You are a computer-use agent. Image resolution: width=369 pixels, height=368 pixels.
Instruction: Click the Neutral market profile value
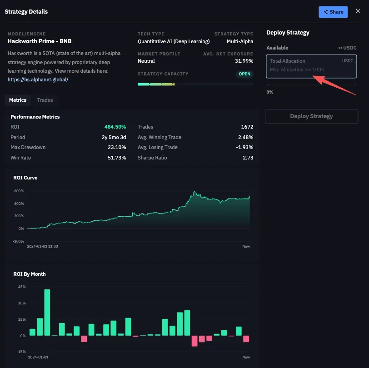(x=146, y=61)
